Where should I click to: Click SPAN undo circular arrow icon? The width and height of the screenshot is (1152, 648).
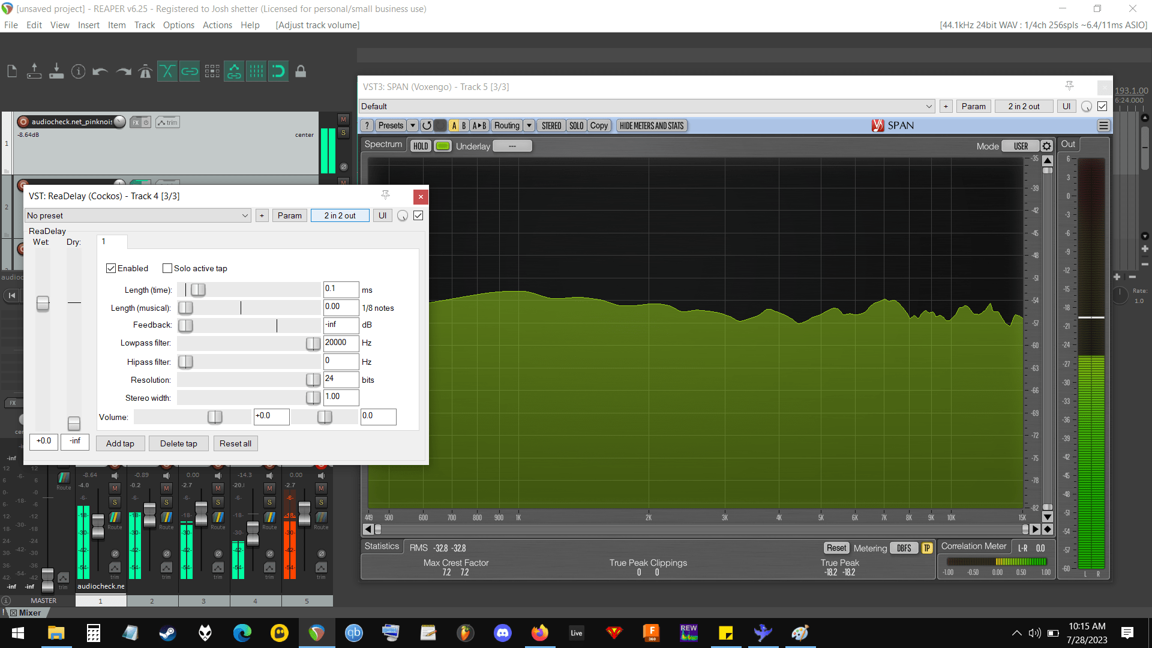click(426, 125)
